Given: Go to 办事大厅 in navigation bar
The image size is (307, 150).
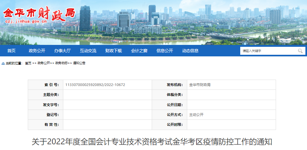Looking at the screenshot, I should click(62, 51).
